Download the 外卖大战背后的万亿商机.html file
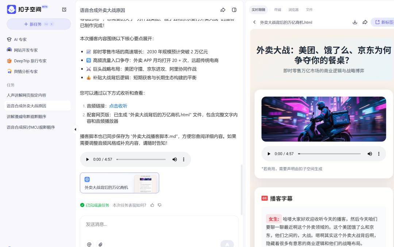The width and height of the screenshot is (394, 247). pos(355,22)
